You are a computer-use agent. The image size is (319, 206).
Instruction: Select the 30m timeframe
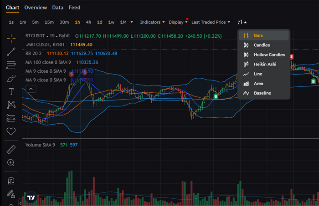click(64, 22)
